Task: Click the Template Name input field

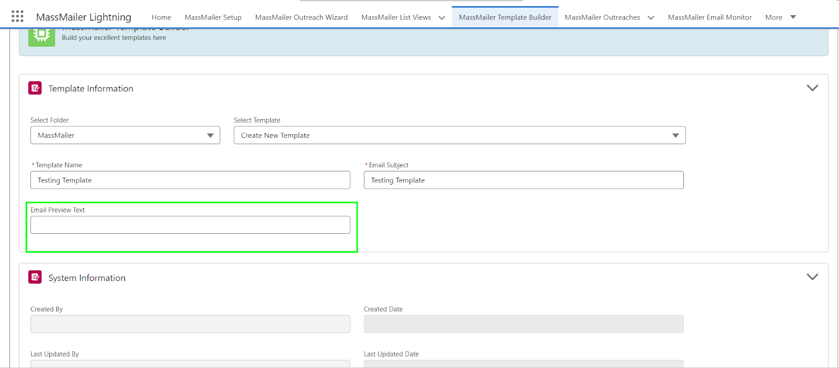Action: pos(190,180)
